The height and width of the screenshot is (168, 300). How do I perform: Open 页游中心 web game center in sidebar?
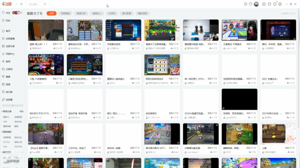[x=8, y=54]
